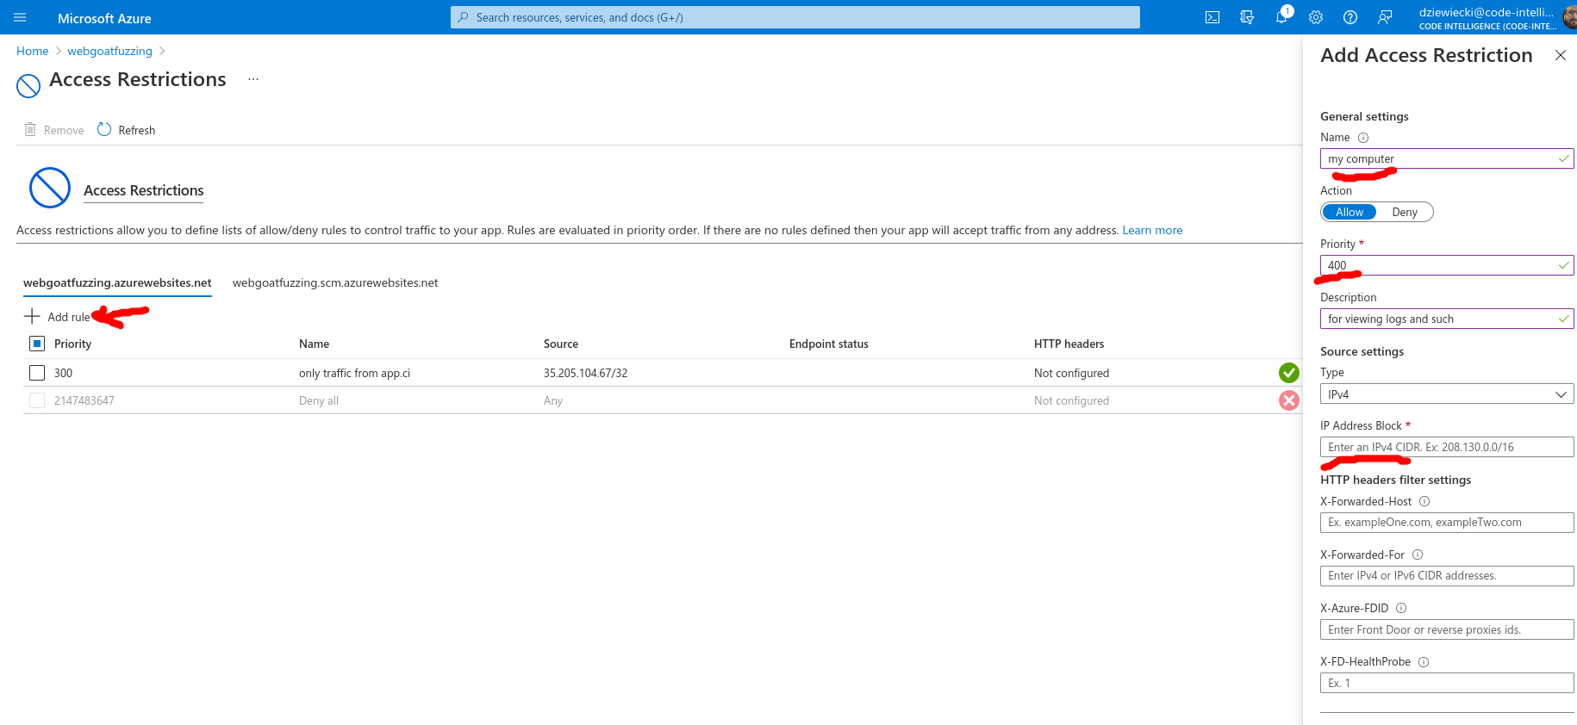Click the Name field containing my computer
The width and height of the screenshot is (1577, 725).
point(1447,158)
